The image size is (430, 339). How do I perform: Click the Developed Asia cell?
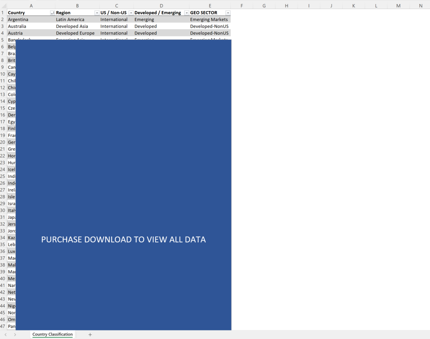click(x=77, y=27)
